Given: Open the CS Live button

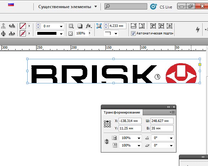Looking at the screenshot, I should (x=161, y=7).
